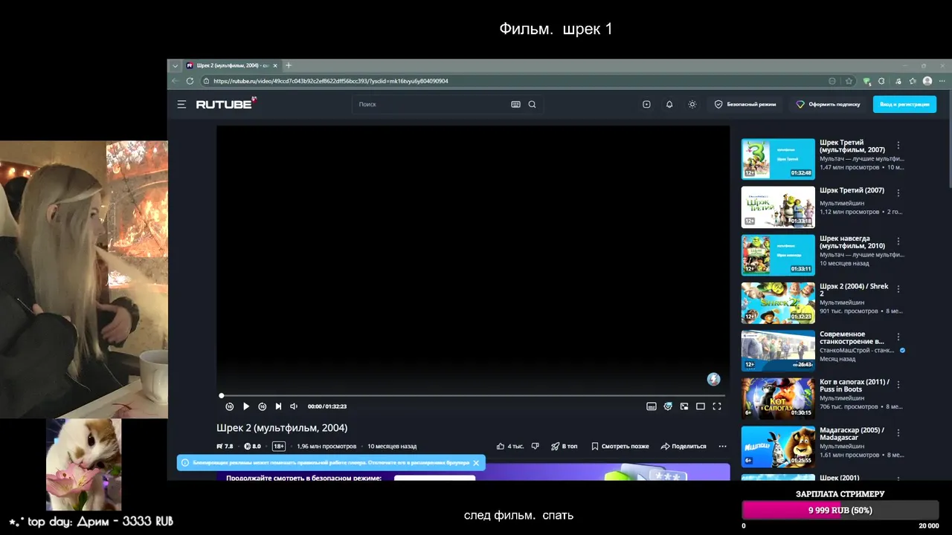Open options for Шрек (2001) recommendation
Viewport: 952px width, 535px height.
click(x=898, y=479)
